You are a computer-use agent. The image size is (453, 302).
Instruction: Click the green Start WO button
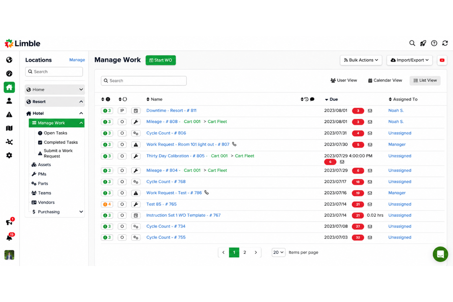161,60
